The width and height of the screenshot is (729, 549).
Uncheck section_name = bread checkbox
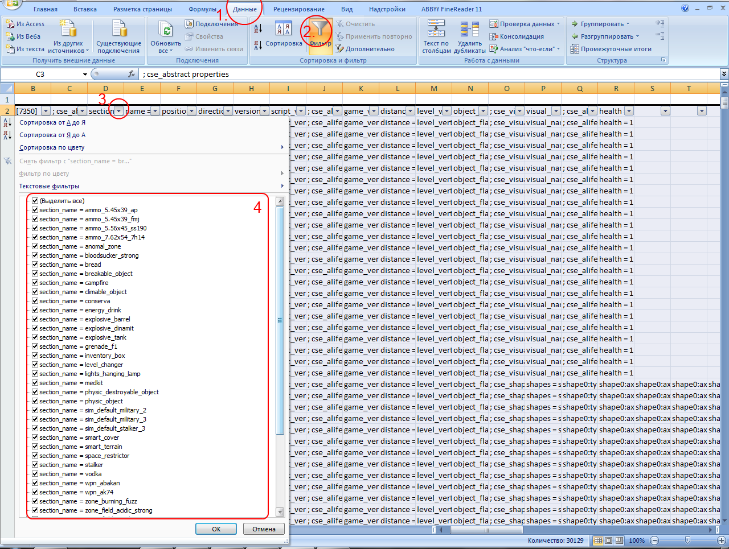[35, 265]
